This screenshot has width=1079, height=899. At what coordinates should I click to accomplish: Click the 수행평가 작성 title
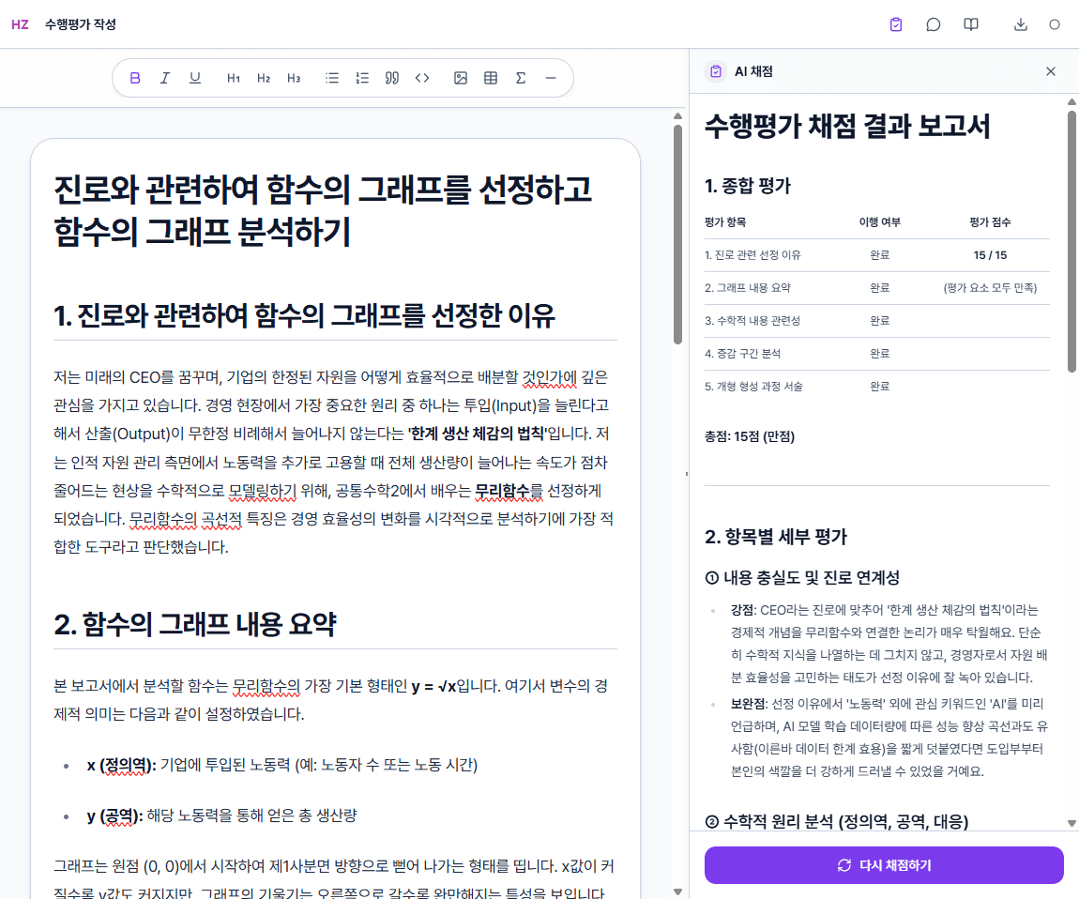coord(81,24)
